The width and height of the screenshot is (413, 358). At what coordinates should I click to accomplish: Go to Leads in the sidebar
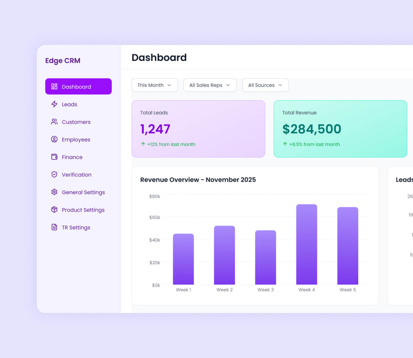(69, 104)
